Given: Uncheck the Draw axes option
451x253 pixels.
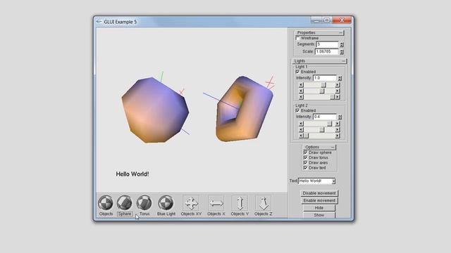Looking at the screenshot, I should [305, 162].
